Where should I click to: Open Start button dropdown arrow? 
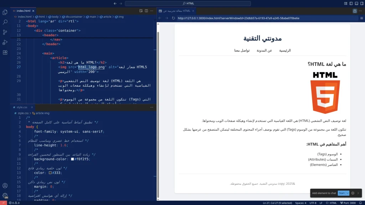click(348, 193)
